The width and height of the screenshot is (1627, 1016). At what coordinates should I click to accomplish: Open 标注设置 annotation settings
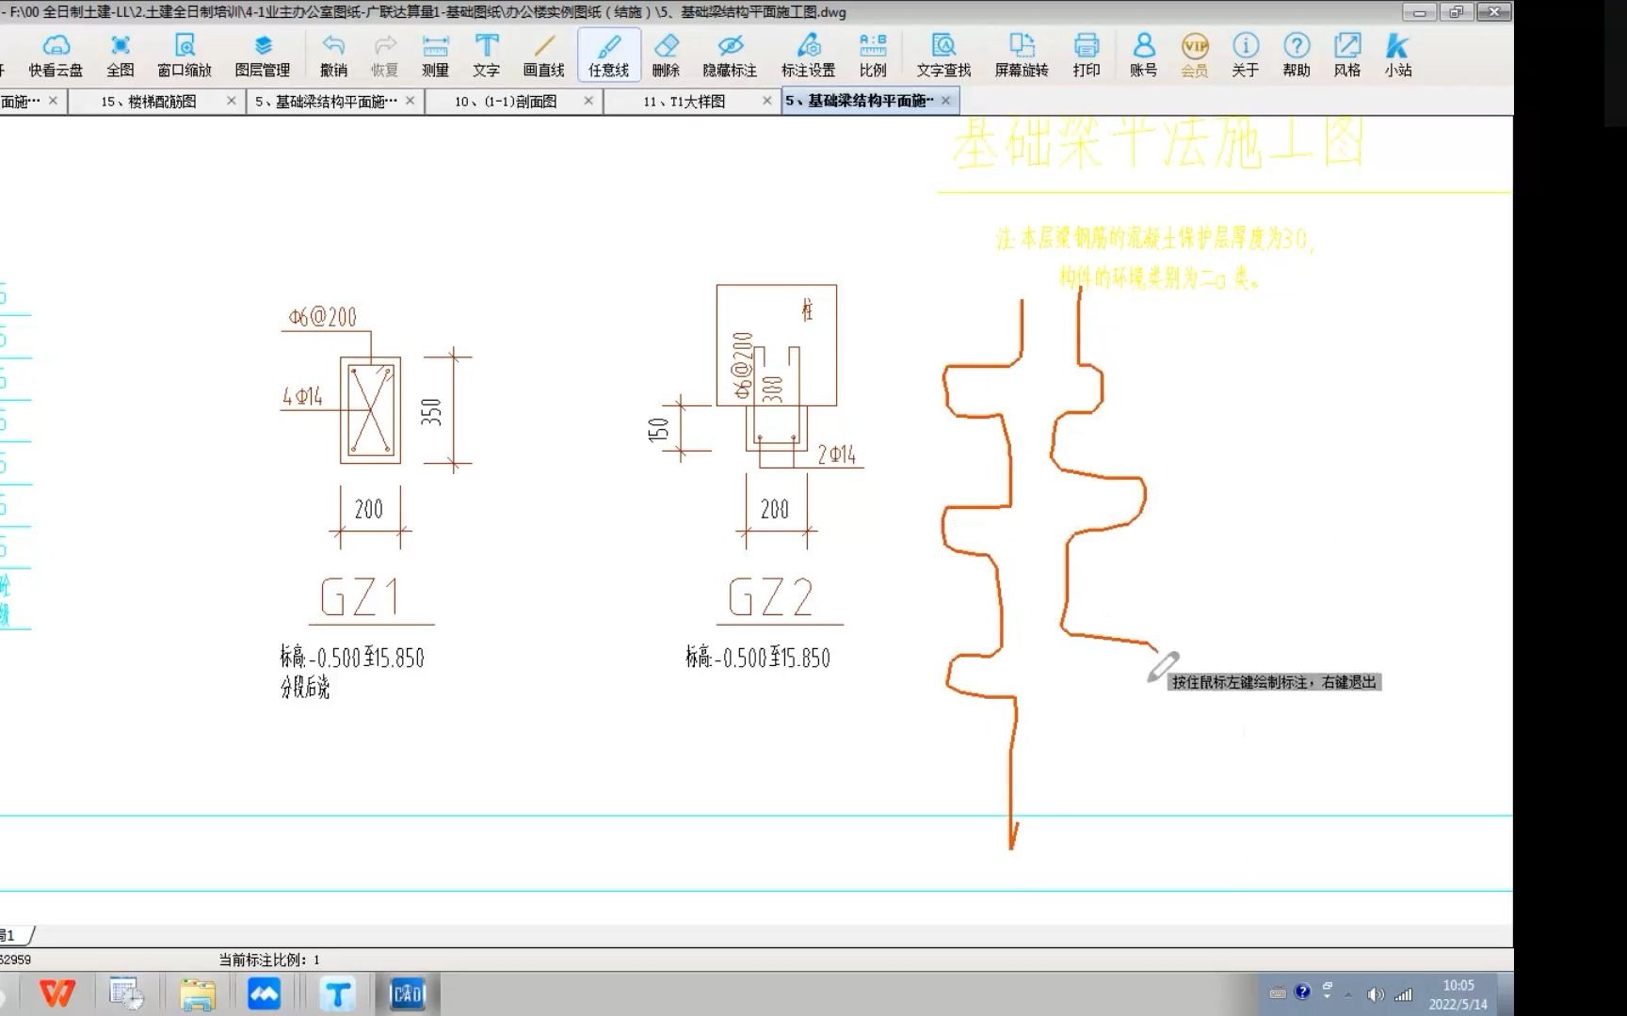click(x=808, y=55)
